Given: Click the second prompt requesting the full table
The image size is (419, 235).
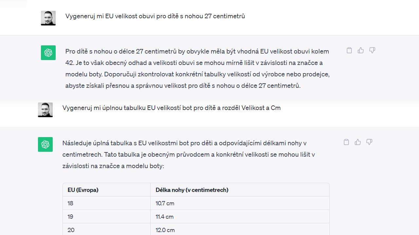Looking at the screenshot, I should click(171, 108).
